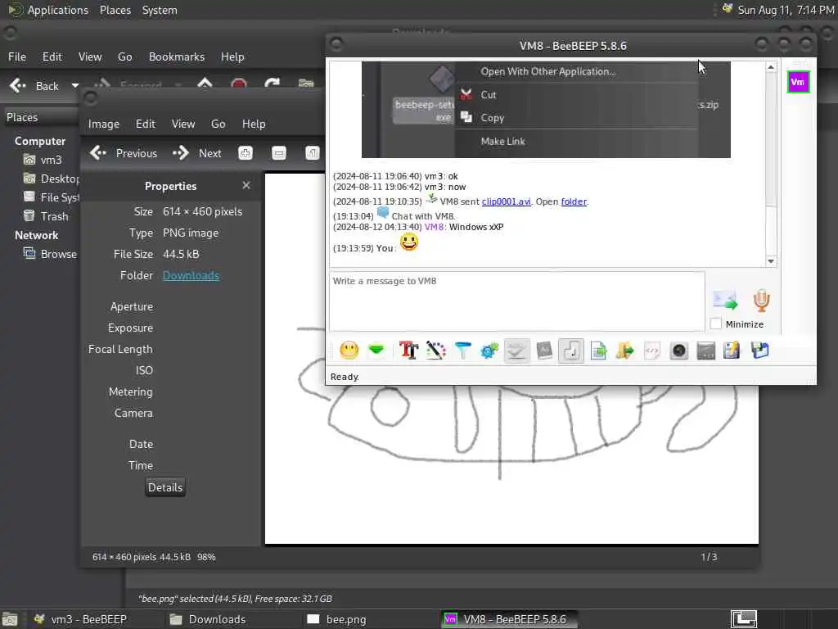The image size is (838, 629).
Task: Click the Reload icon in file manager
Action: click(272, 84)
